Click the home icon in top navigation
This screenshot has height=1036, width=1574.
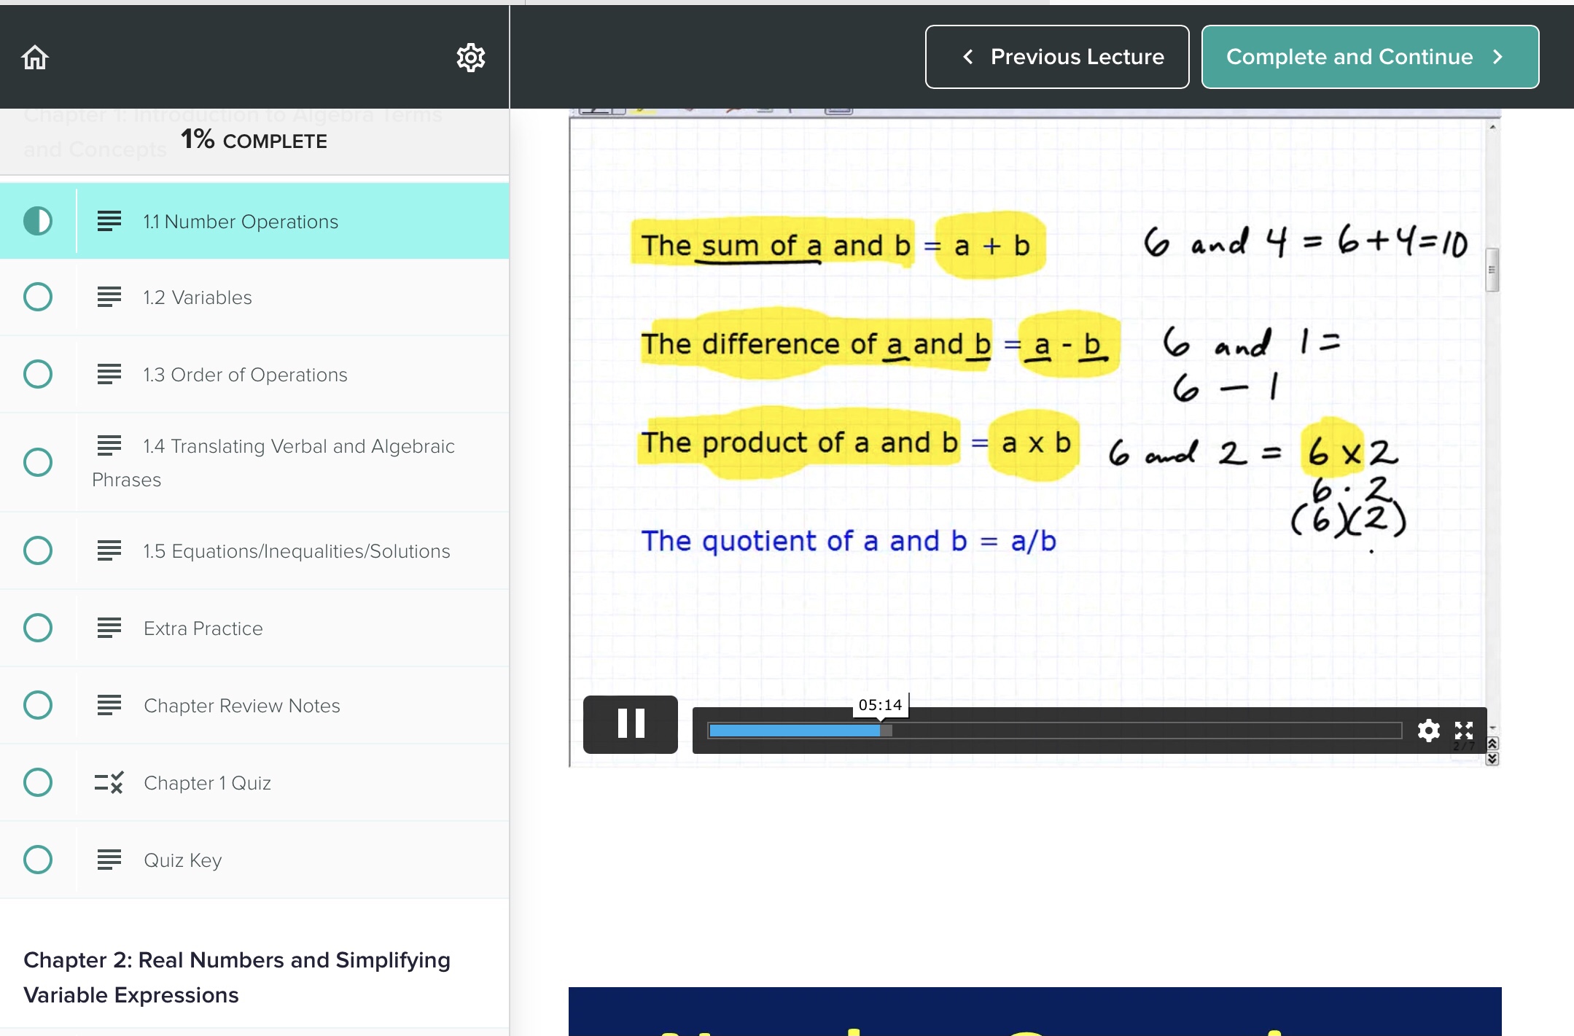[34, 56]
